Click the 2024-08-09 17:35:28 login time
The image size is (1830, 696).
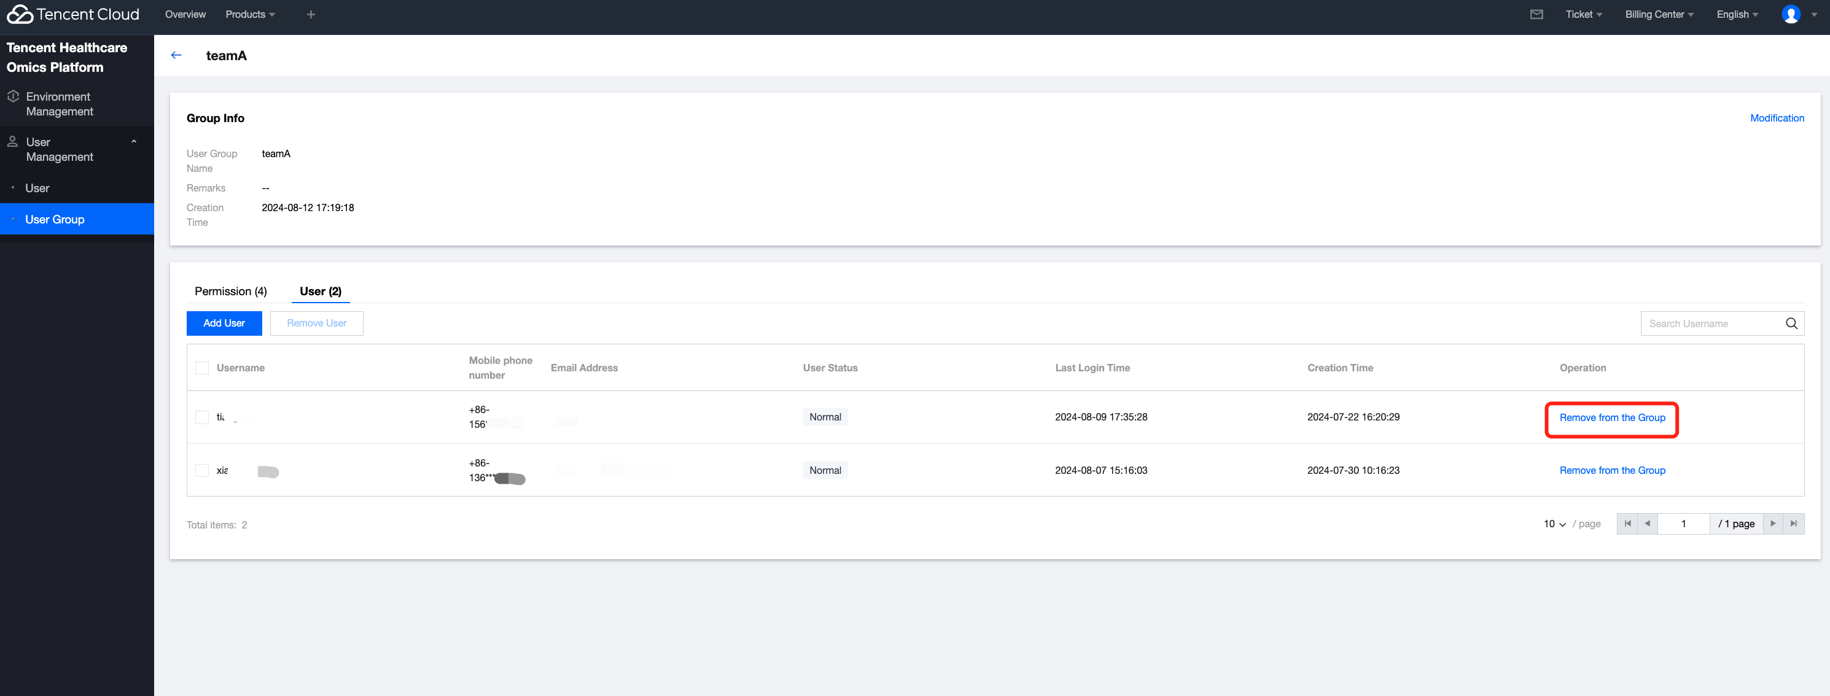1101,417
